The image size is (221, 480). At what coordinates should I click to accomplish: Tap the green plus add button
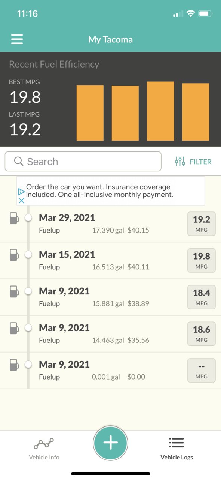110,443
